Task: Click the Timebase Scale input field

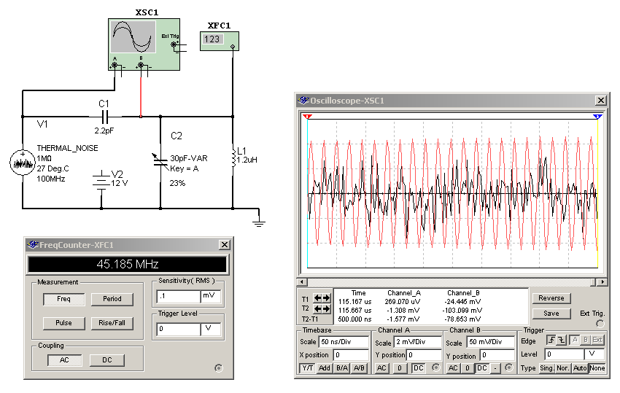Action: (x=344, y=342)
